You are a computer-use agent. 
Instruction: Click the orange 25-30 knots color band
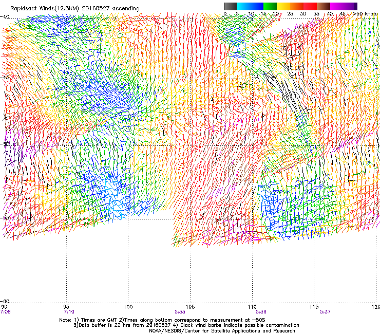click(x=297, y=6)
